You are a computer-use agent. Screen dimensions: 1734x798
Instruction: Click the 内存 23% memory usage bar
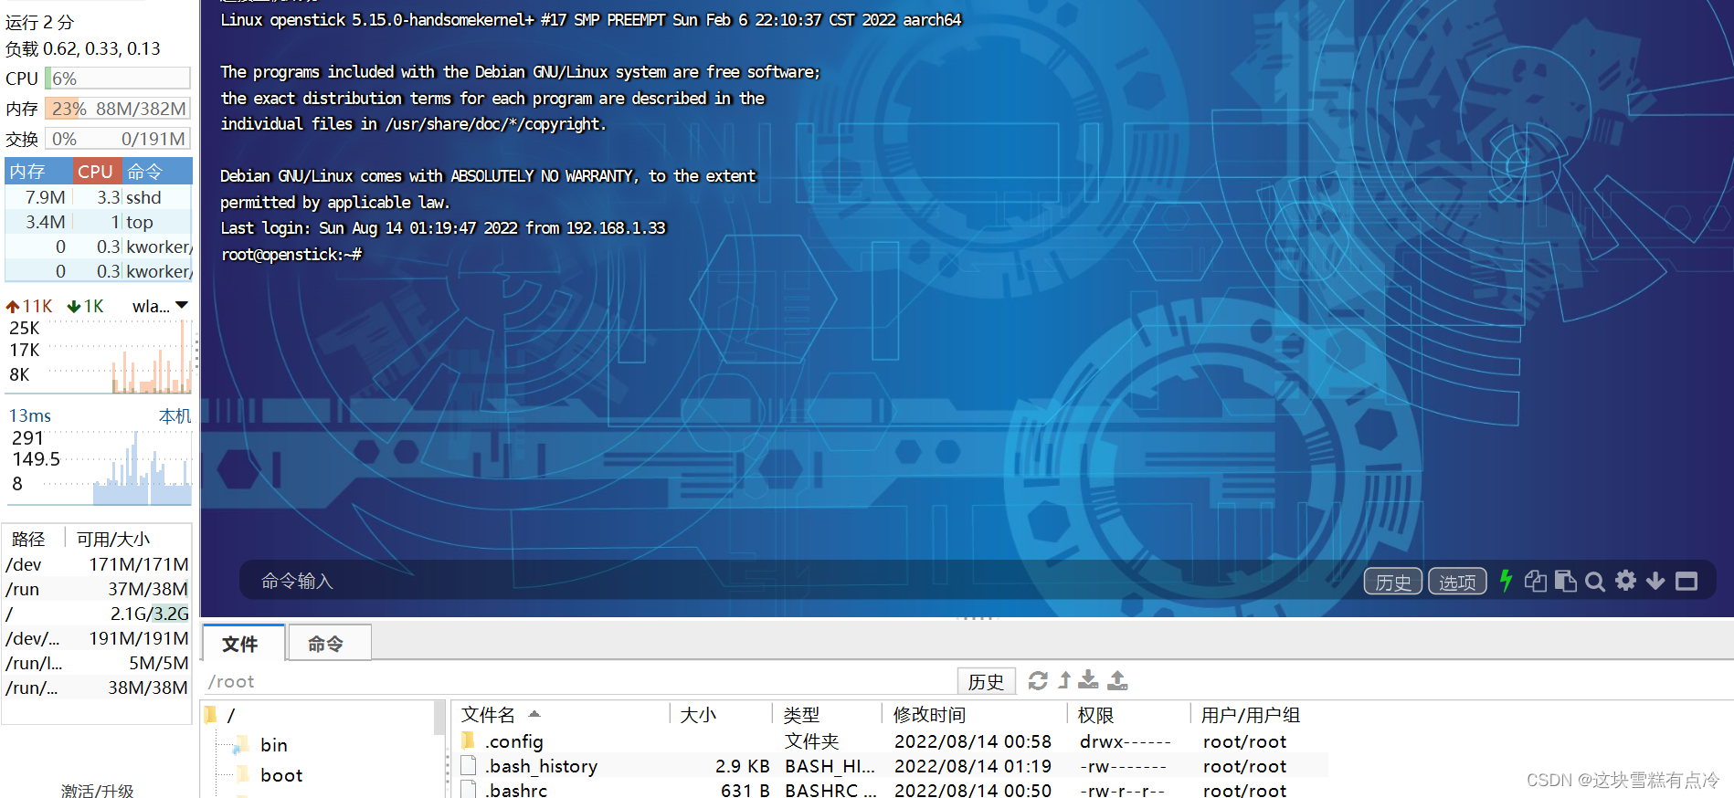tap(117, 109)
